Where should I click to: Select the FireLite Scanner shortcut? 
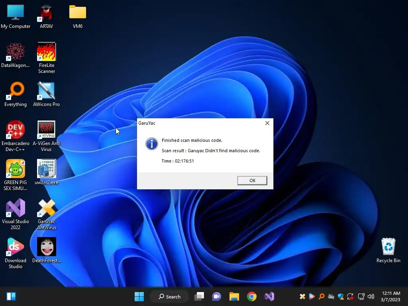pyautogui.click(x=46, y=58)
